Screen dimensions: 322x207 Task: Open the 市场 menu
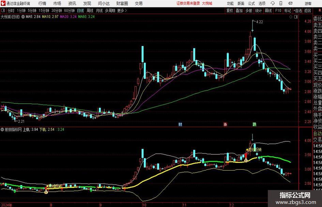tap(57, 3)
